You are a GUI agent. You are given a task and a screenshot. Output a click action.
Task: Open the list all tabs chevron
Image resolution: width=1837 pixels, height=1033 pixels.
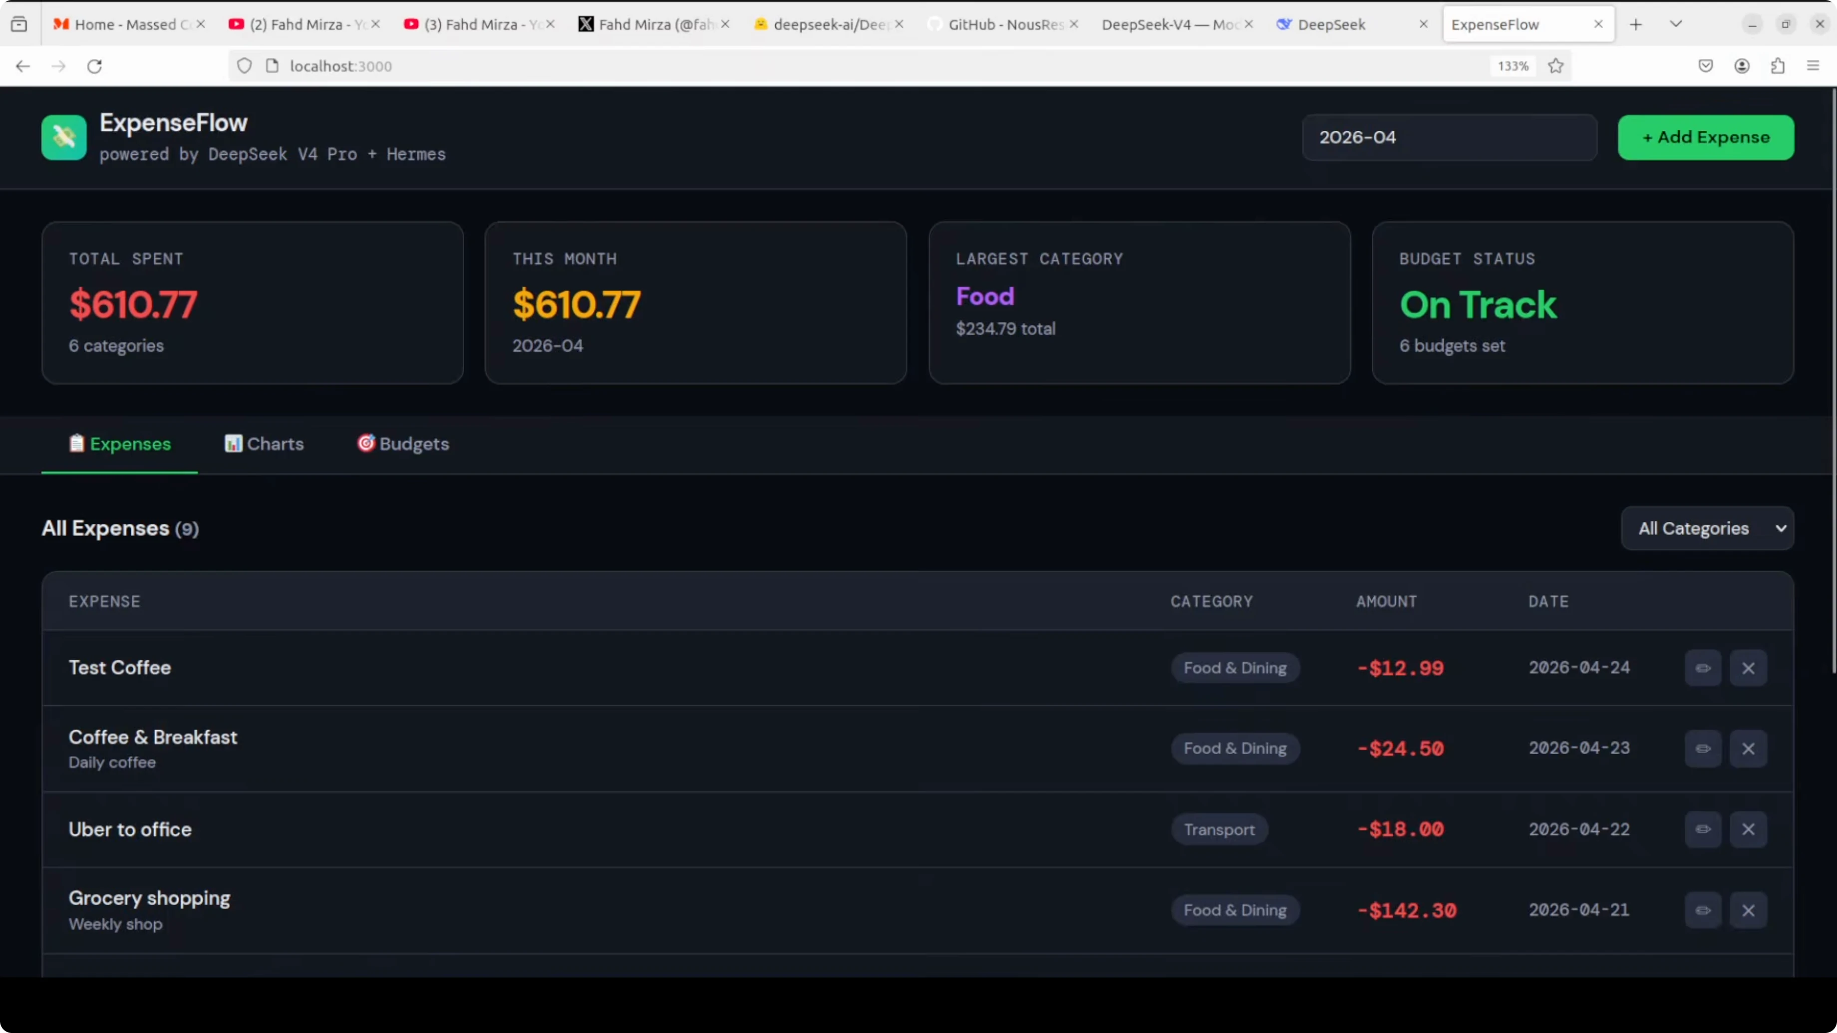[1676, 24]
